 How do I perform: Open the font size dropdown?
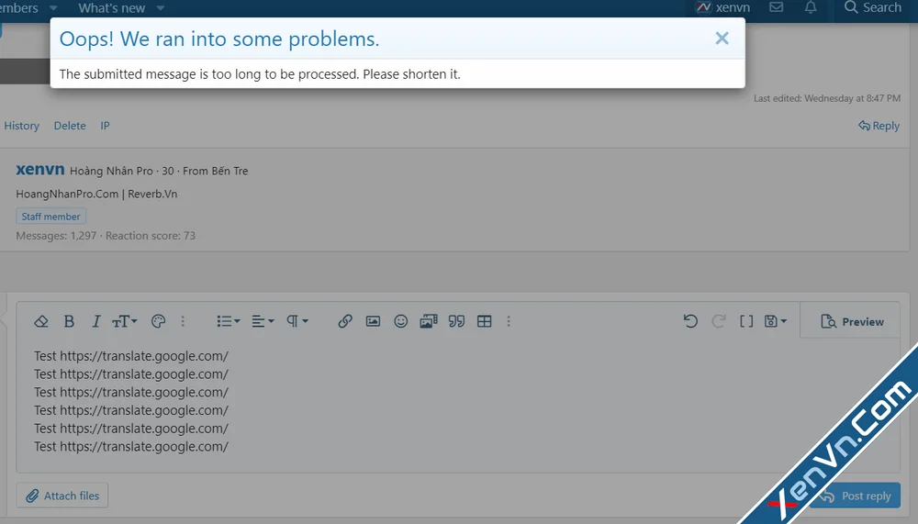(124, 321)
